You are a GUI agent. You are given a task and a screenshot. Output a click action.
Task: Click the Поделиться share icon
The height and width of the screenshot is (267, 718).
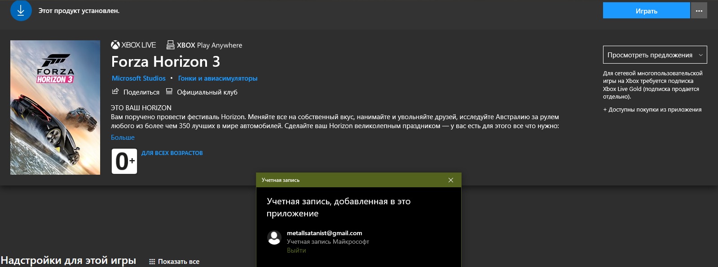point(115,92)
